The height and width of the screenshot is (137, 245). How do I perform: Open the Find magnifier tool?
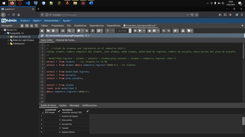[x=69, y=31]
